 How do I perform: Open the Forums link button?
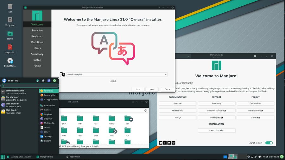point(217,104)
